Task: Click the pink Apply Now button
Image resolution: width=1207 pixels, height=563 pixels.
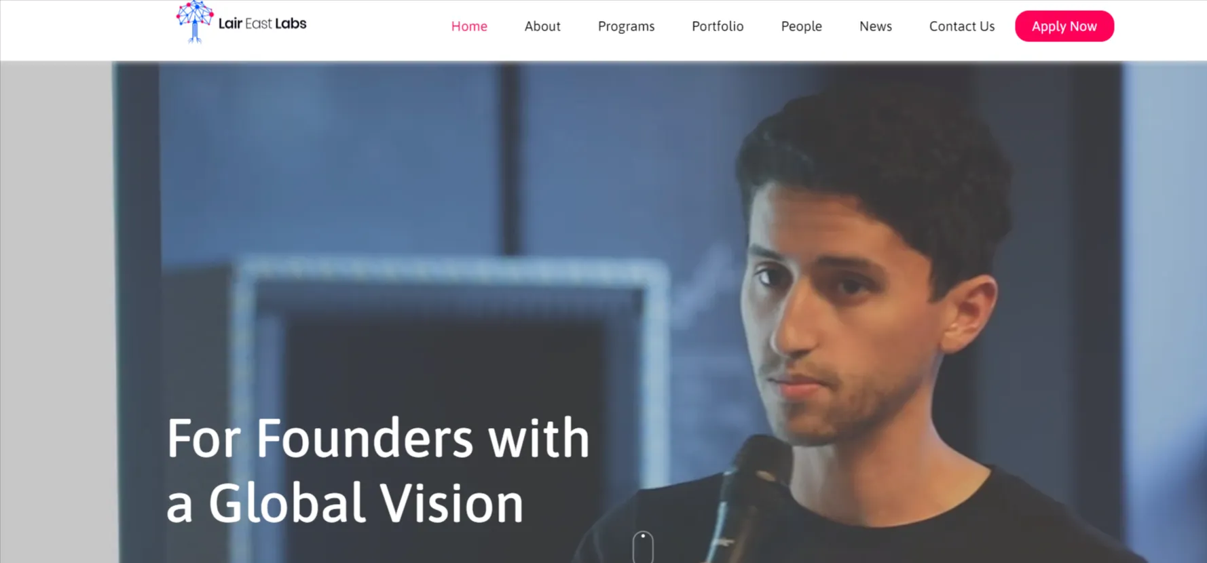Action: [1064, 26]
